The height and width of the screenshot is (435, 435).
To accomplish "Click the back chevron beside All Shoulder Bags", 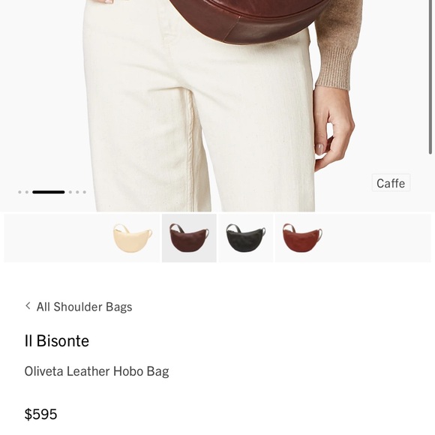I will (x=28, y=306).
